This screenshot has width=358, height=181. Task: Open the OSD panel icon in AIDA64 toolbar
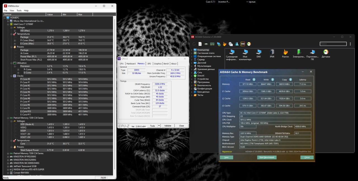[243, 44]
